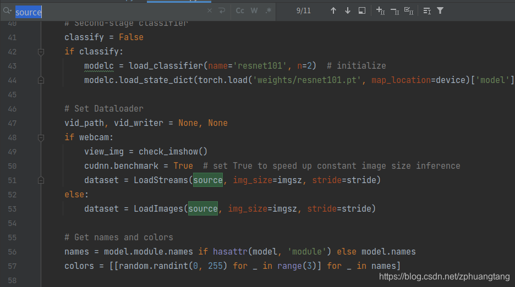Open search history magnifier dropdown
Screen dimensions: 515x287
pyautogui.click(x=7, y=11)
